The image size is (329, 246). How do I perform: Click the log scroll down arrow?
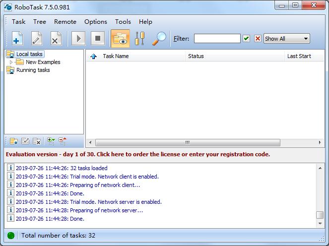[x=320, y=224]
